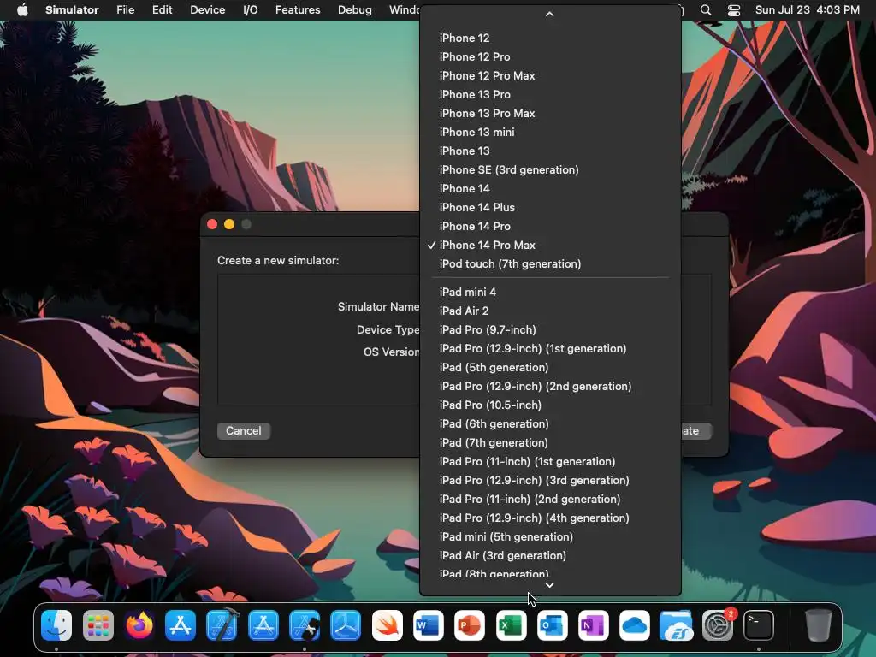Choose iPad Pro 12.9-inch 4th generation
This screenshot has height=657, width=876.
point(550,518)
